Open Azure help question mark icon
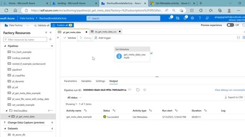The width and height of the screenshot is (245, 137). point(200,18)
